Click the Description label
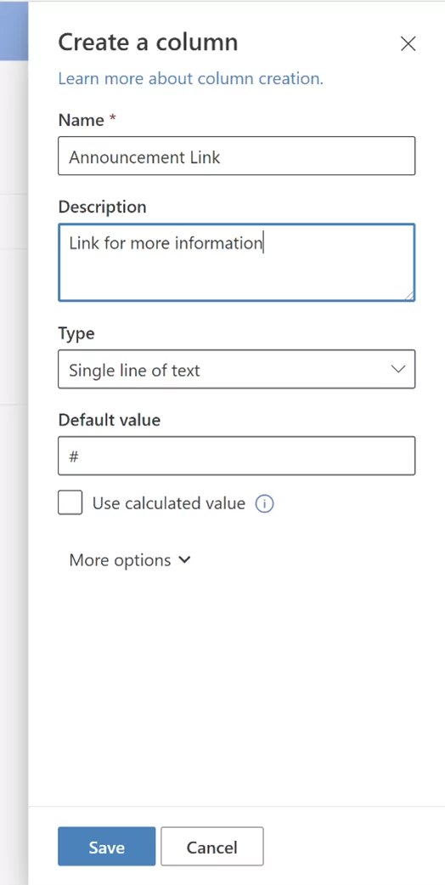Screen dimensions: 445x885 tap(102, 207)
